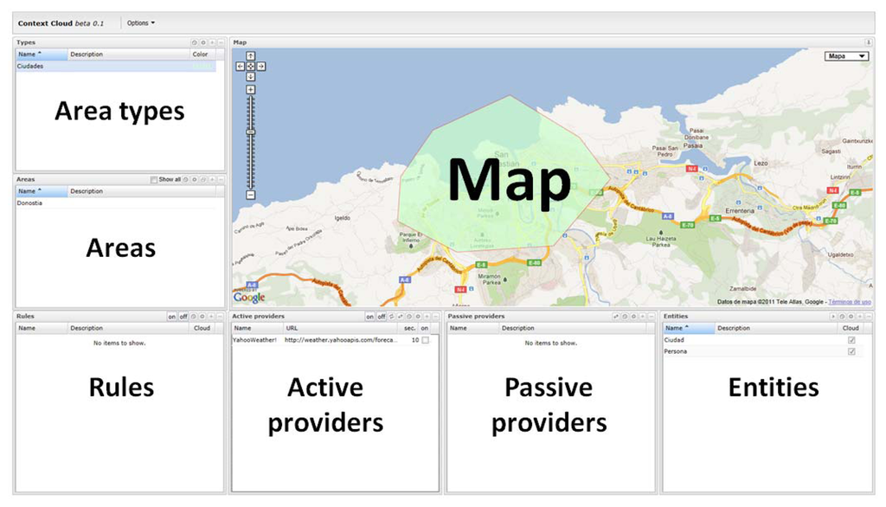Click the link icon in Passive providers header
This screenshot has width=886, height=507.
coord(616,317)
